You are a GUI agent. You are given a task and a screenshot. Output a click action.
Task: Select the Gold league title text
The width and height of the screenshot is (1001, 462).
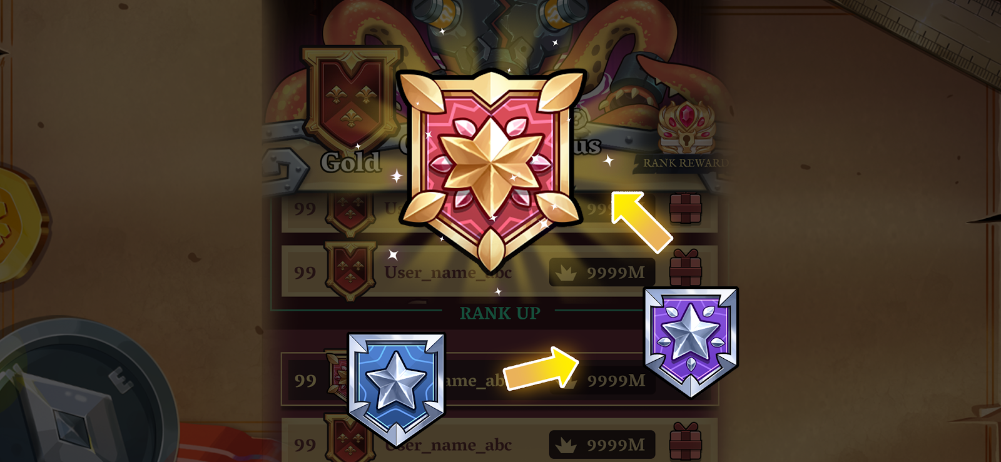(350, 163)
